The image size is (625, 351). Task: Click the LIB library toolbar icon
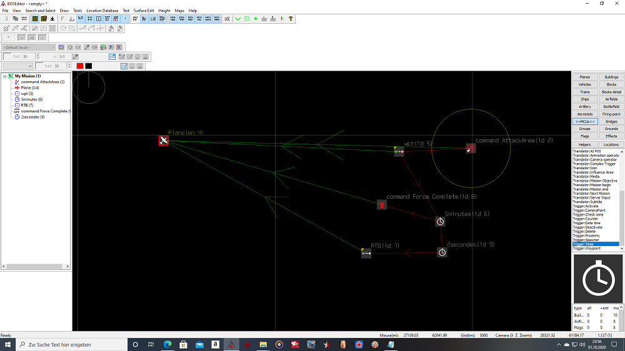pos(153,19)
